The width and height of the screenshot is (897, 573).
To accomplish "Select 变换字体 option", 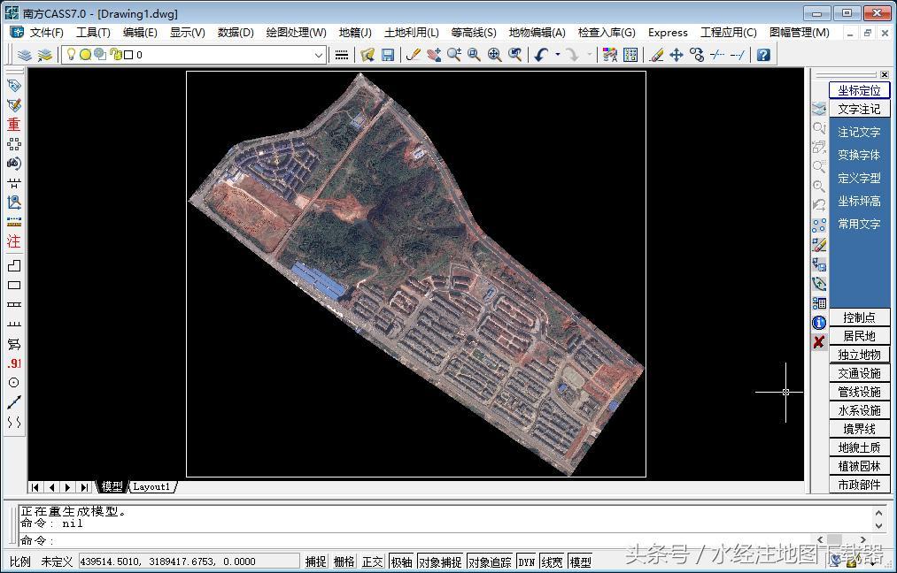I will [859, 155].
